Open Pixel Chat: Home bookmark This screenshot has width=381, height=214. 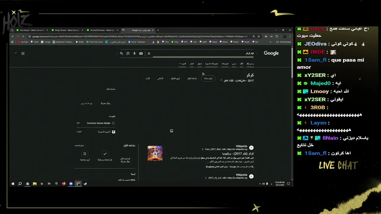pos(95,42)
